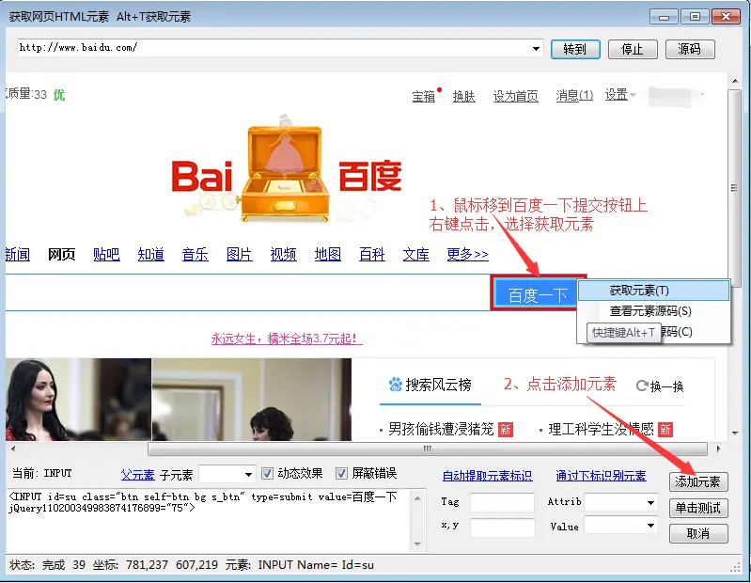Expand the URL address dropdown arrow

coord(536,48)
